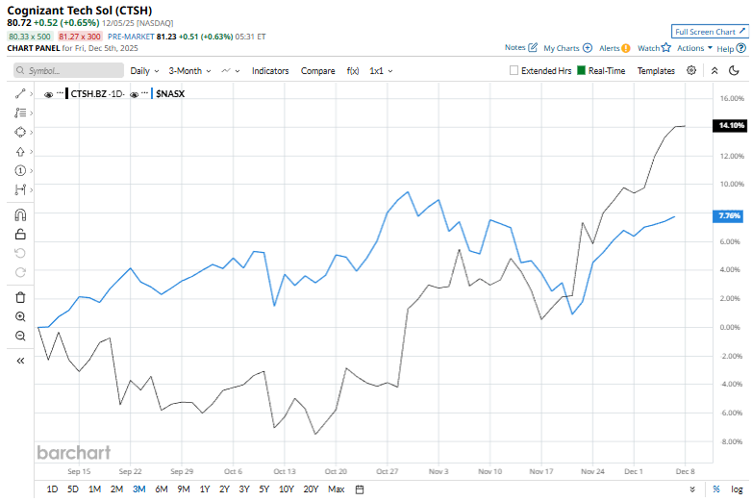
Task: Toggle the magnet snap mode
Action: point(20,214)
